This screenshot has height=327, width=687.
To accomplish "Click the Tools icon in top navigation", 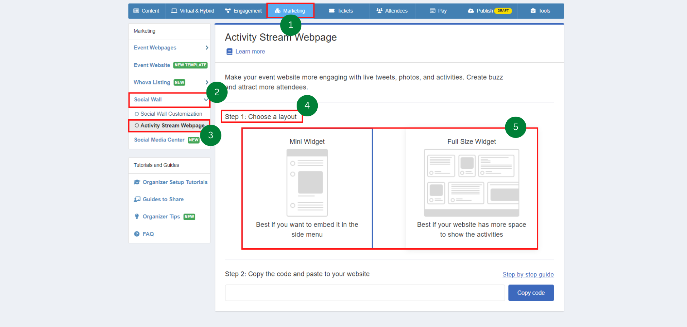I will click(531, 11).
